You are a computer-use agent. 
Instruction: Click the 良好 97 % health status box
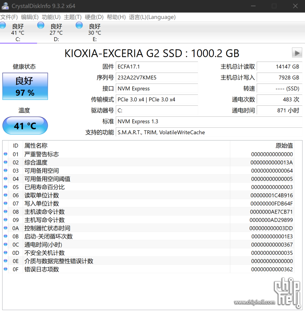(x=25, y=86)
